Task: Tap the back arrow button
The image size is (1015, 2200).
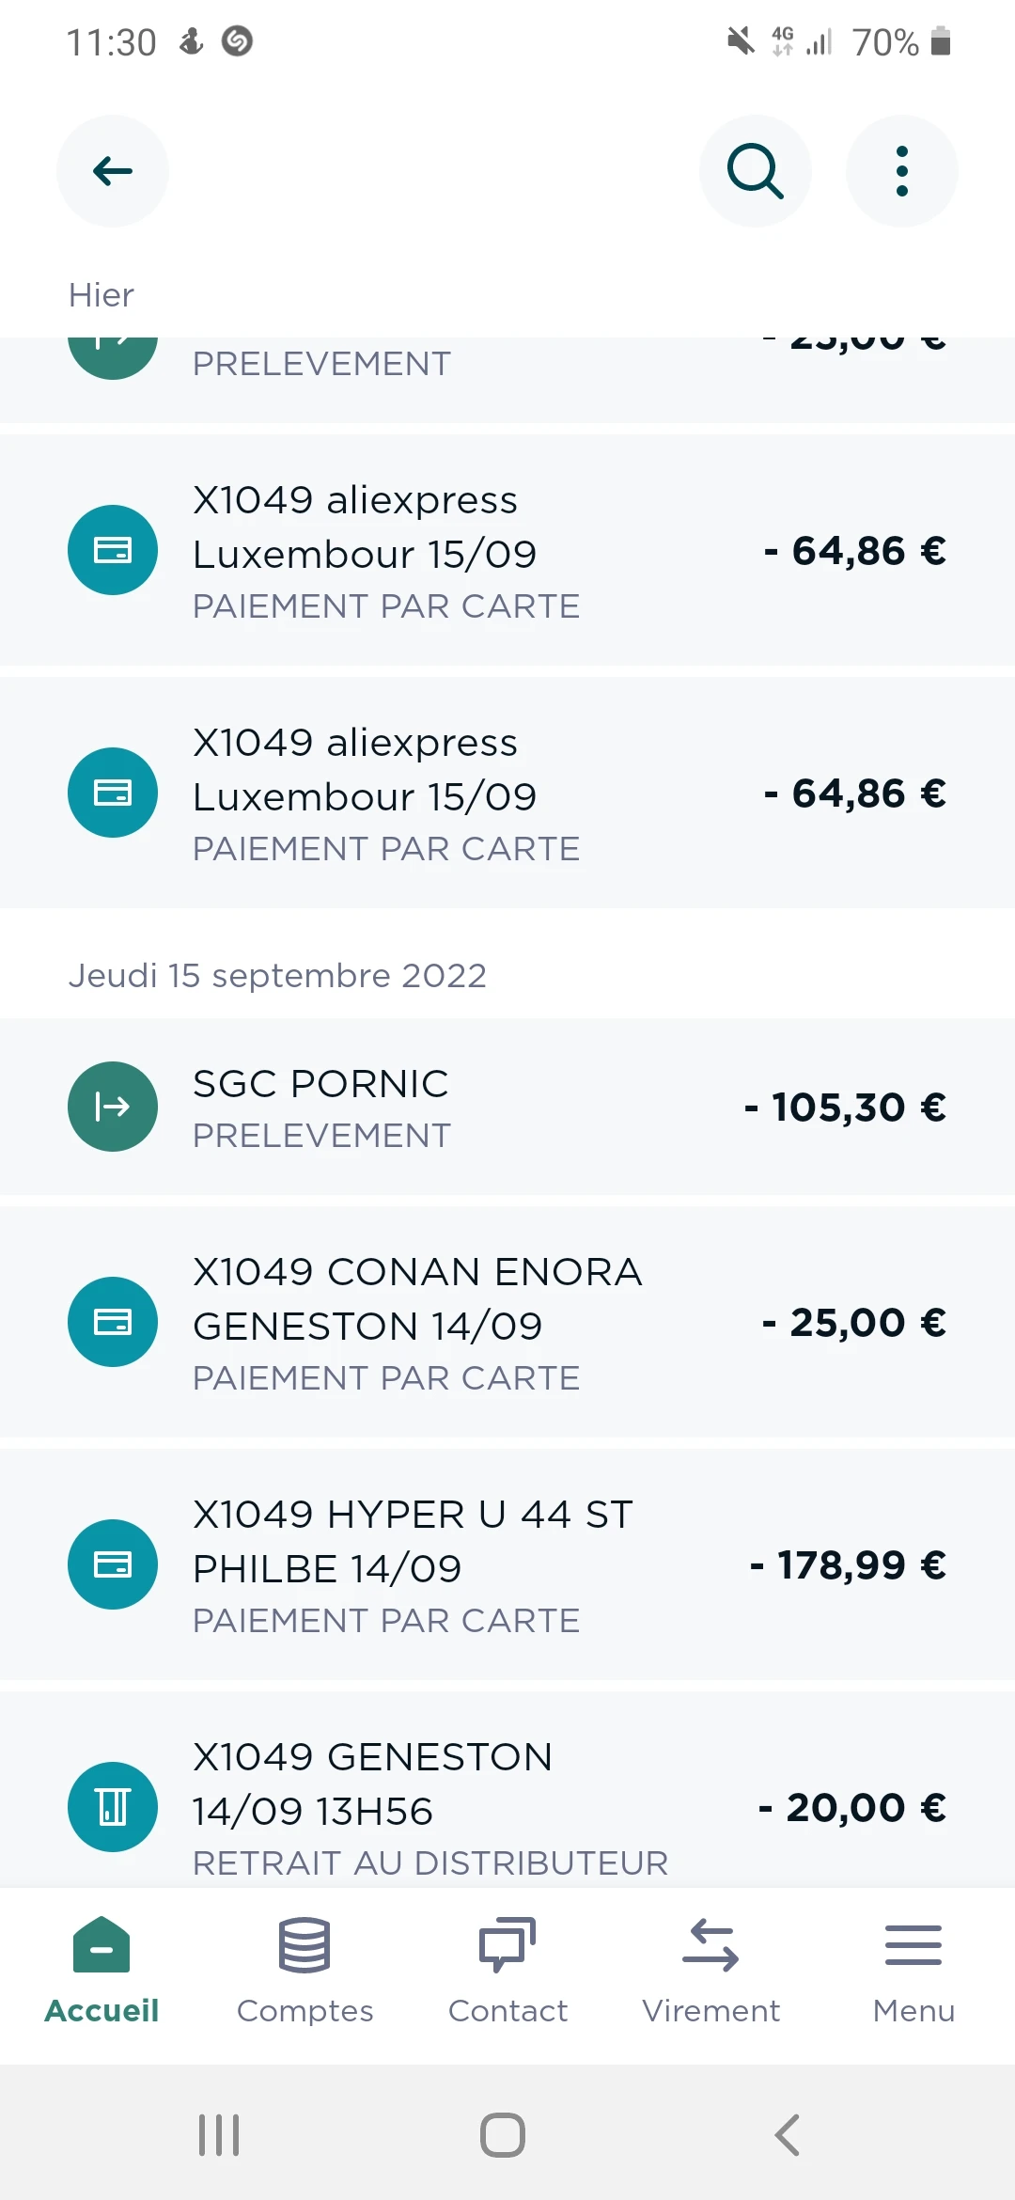Action: pyautogui.click(x=113, y=171)
